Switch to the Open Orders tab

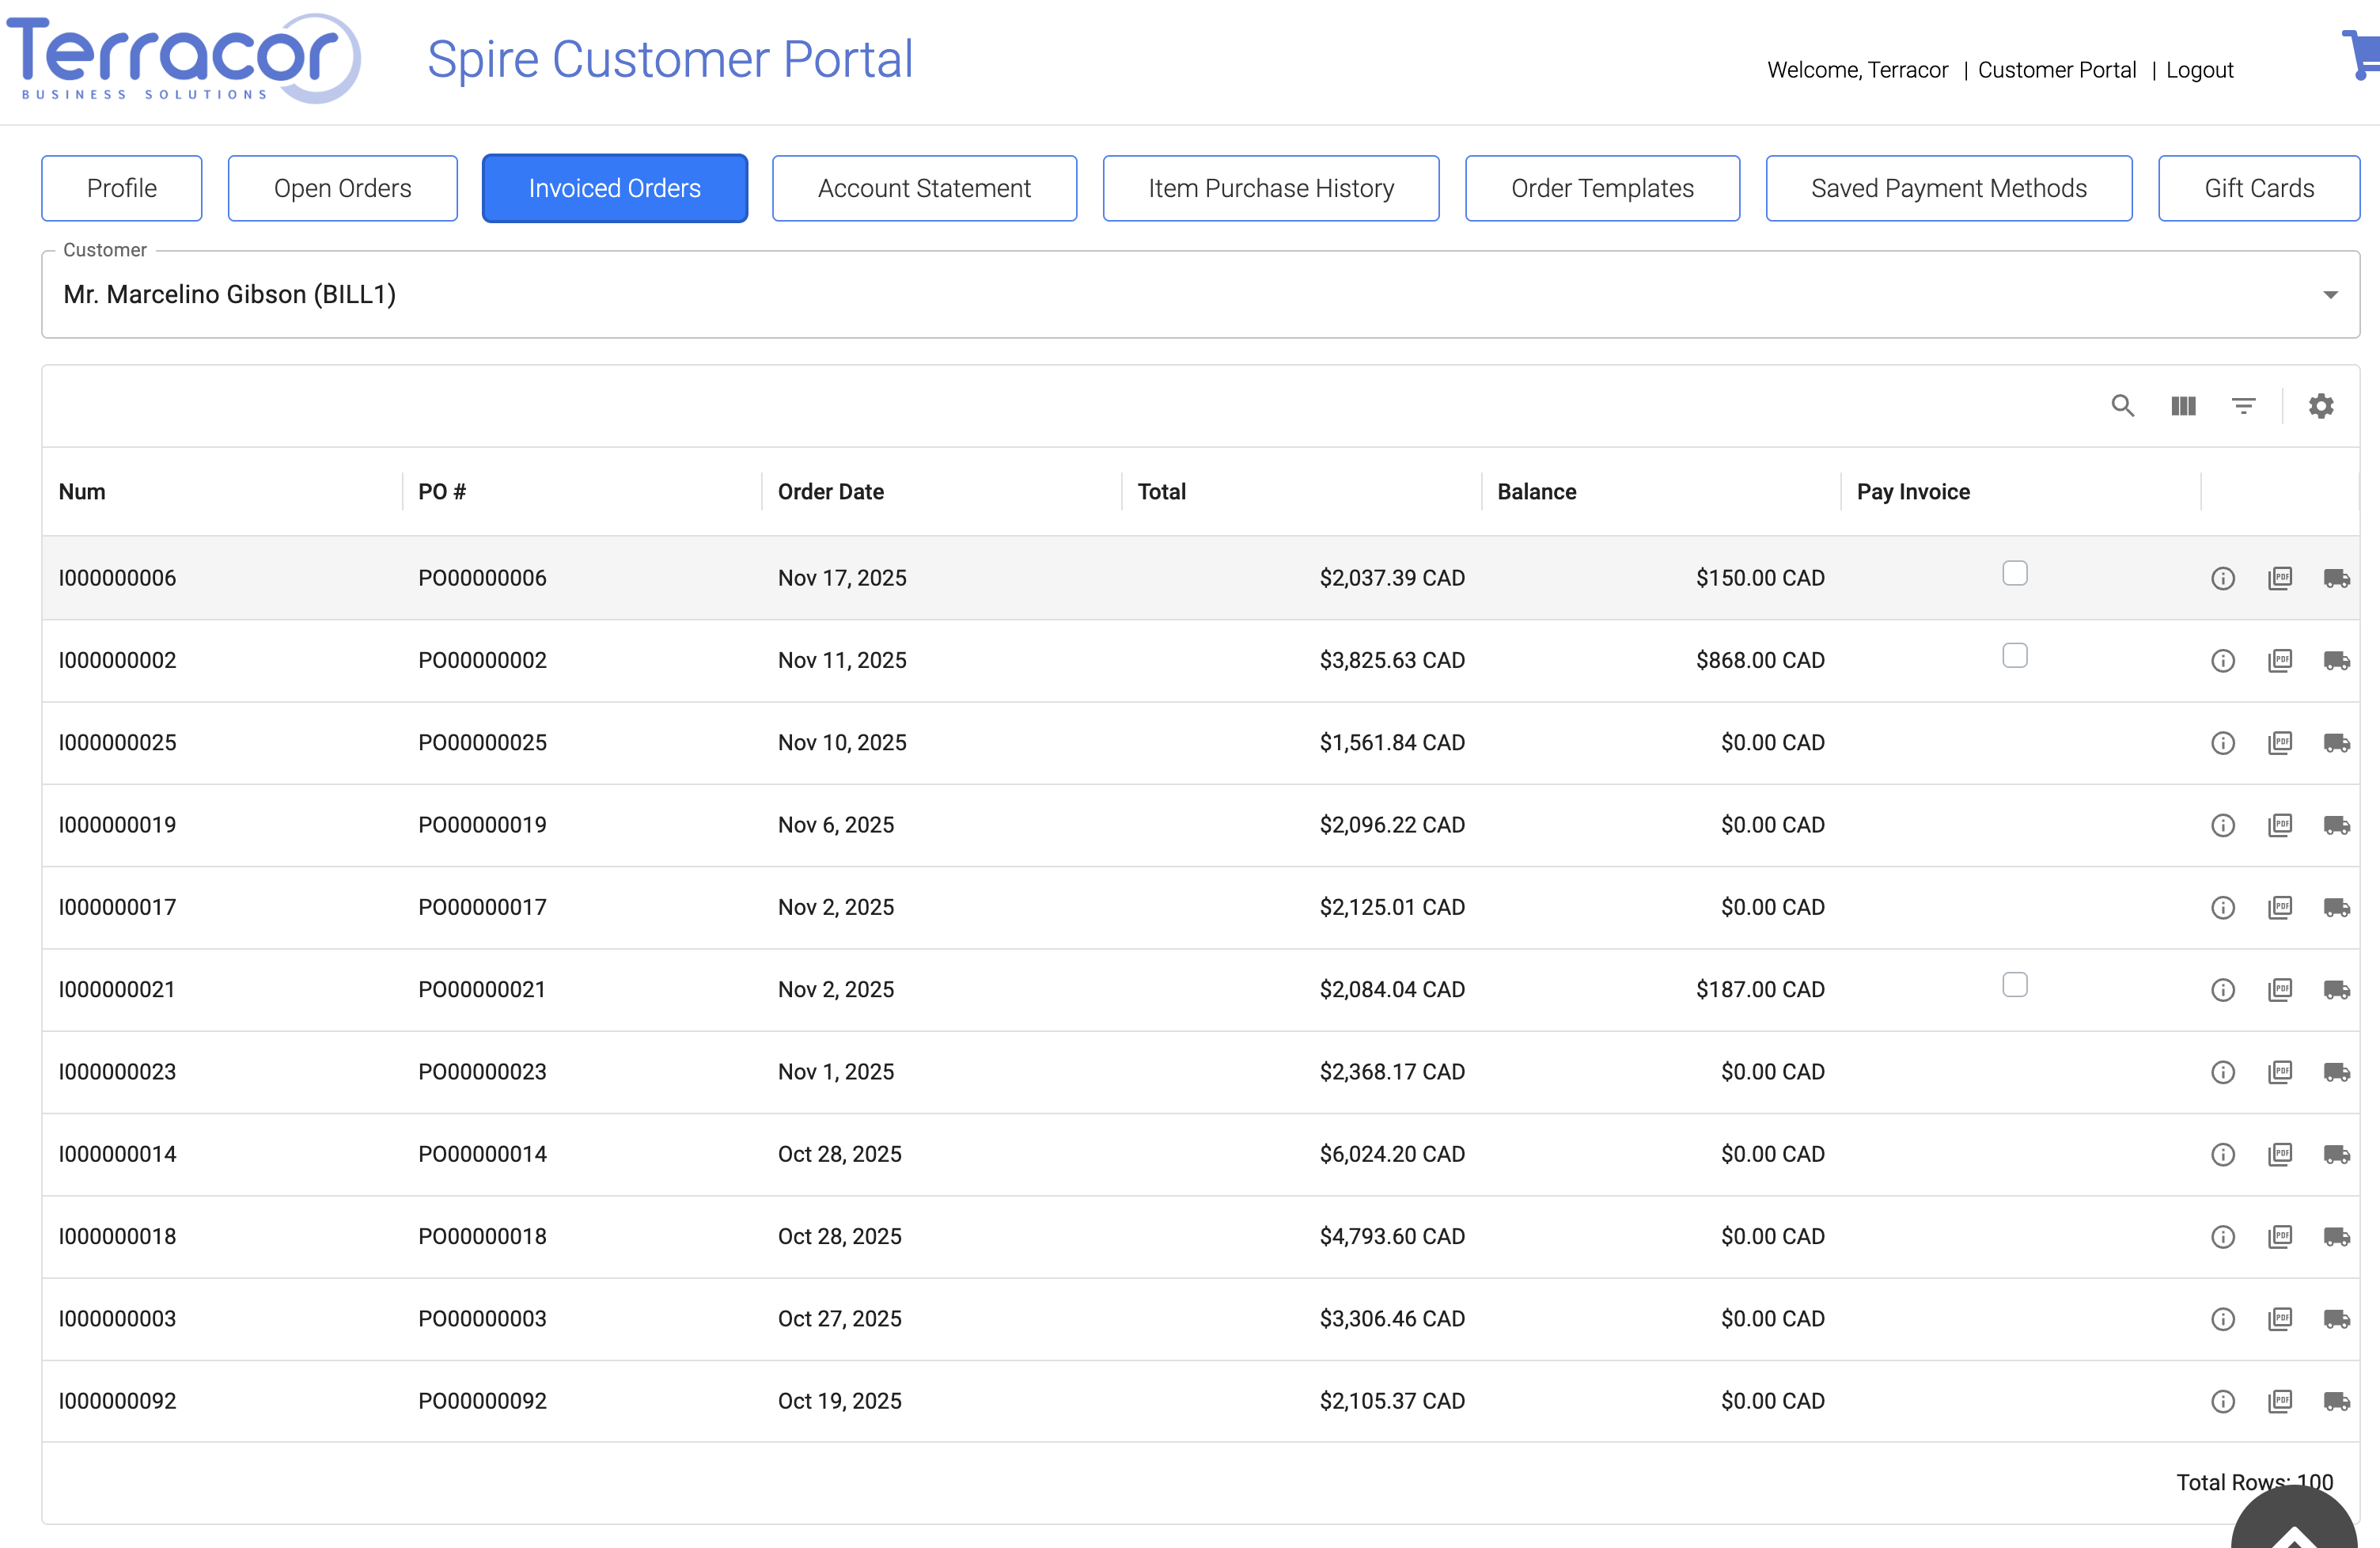[342, 188]
